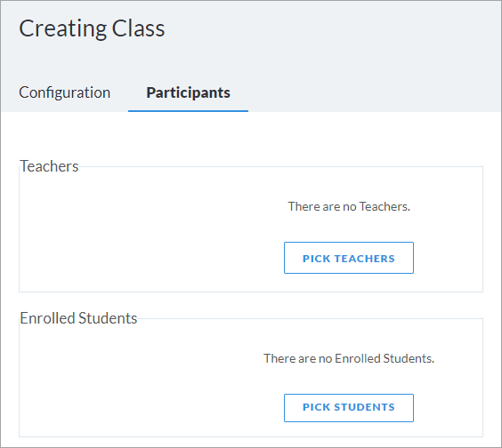Go back to class Configuration settings
This screenshot has width=502, height=448.
64,92
